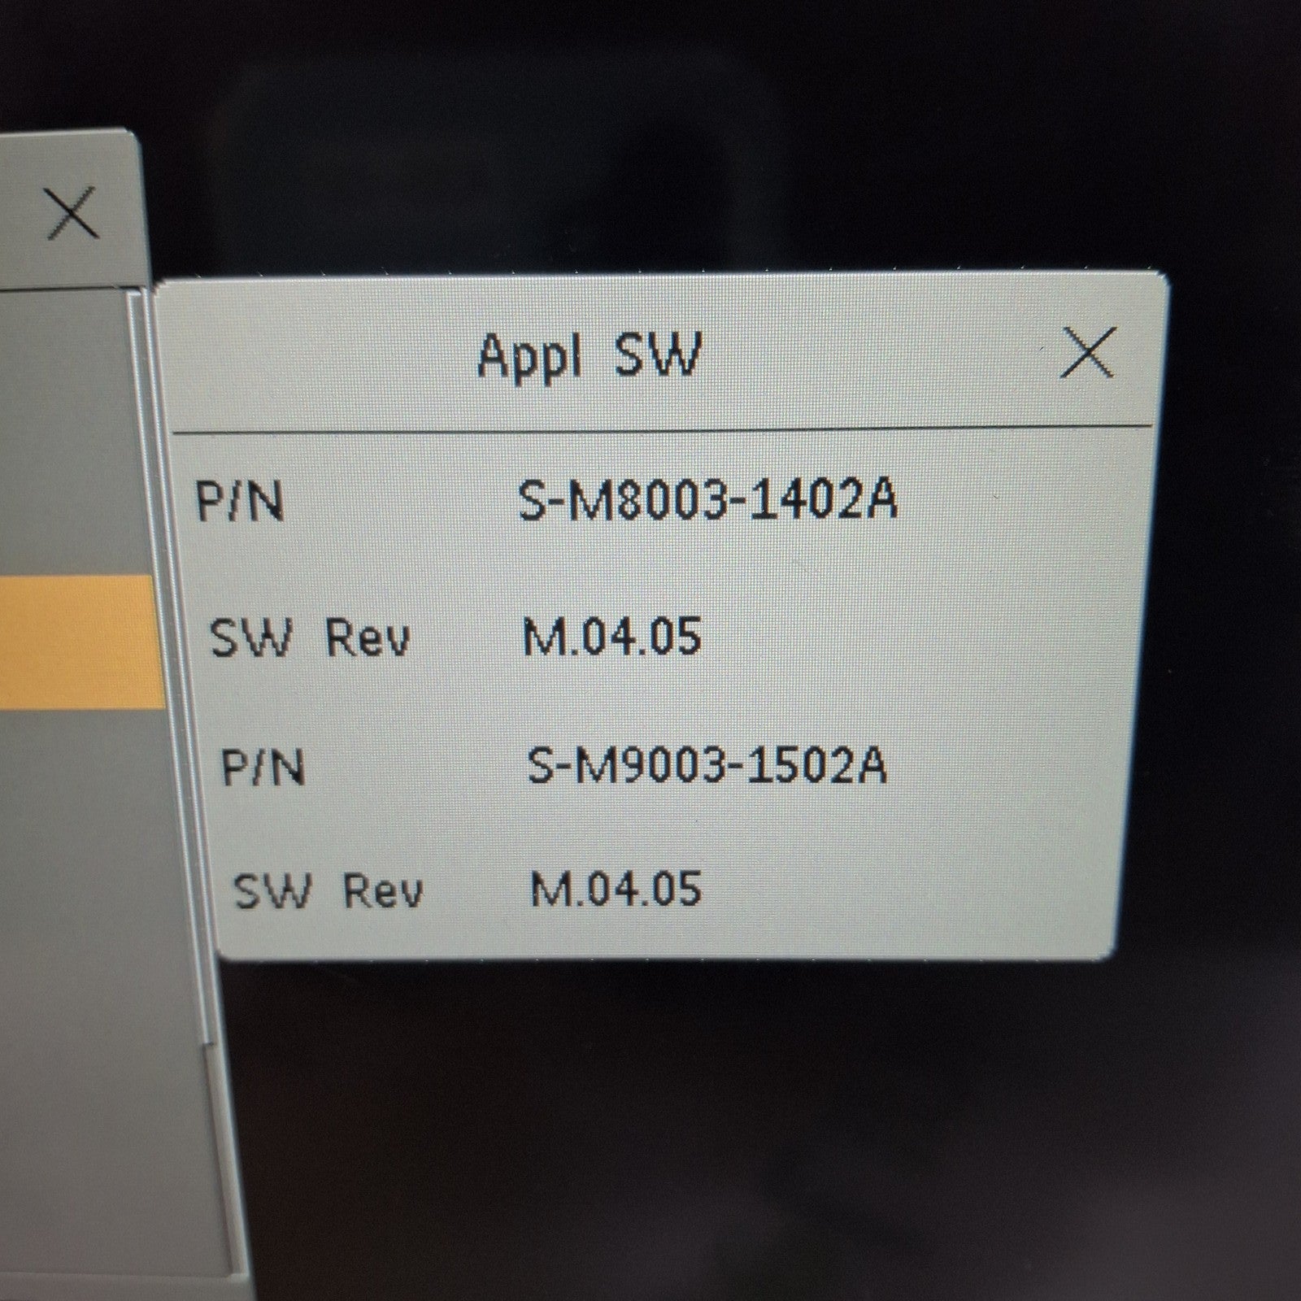1301x1301 pixels.
Task: Click the divider line under Appl SW title
Action: (663, 429)
